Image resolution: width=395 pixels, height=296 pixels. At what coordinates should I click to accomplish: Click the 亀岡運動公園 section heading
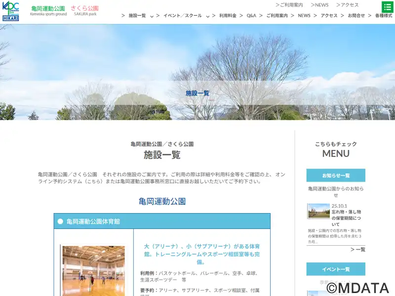tap(162, 201)
